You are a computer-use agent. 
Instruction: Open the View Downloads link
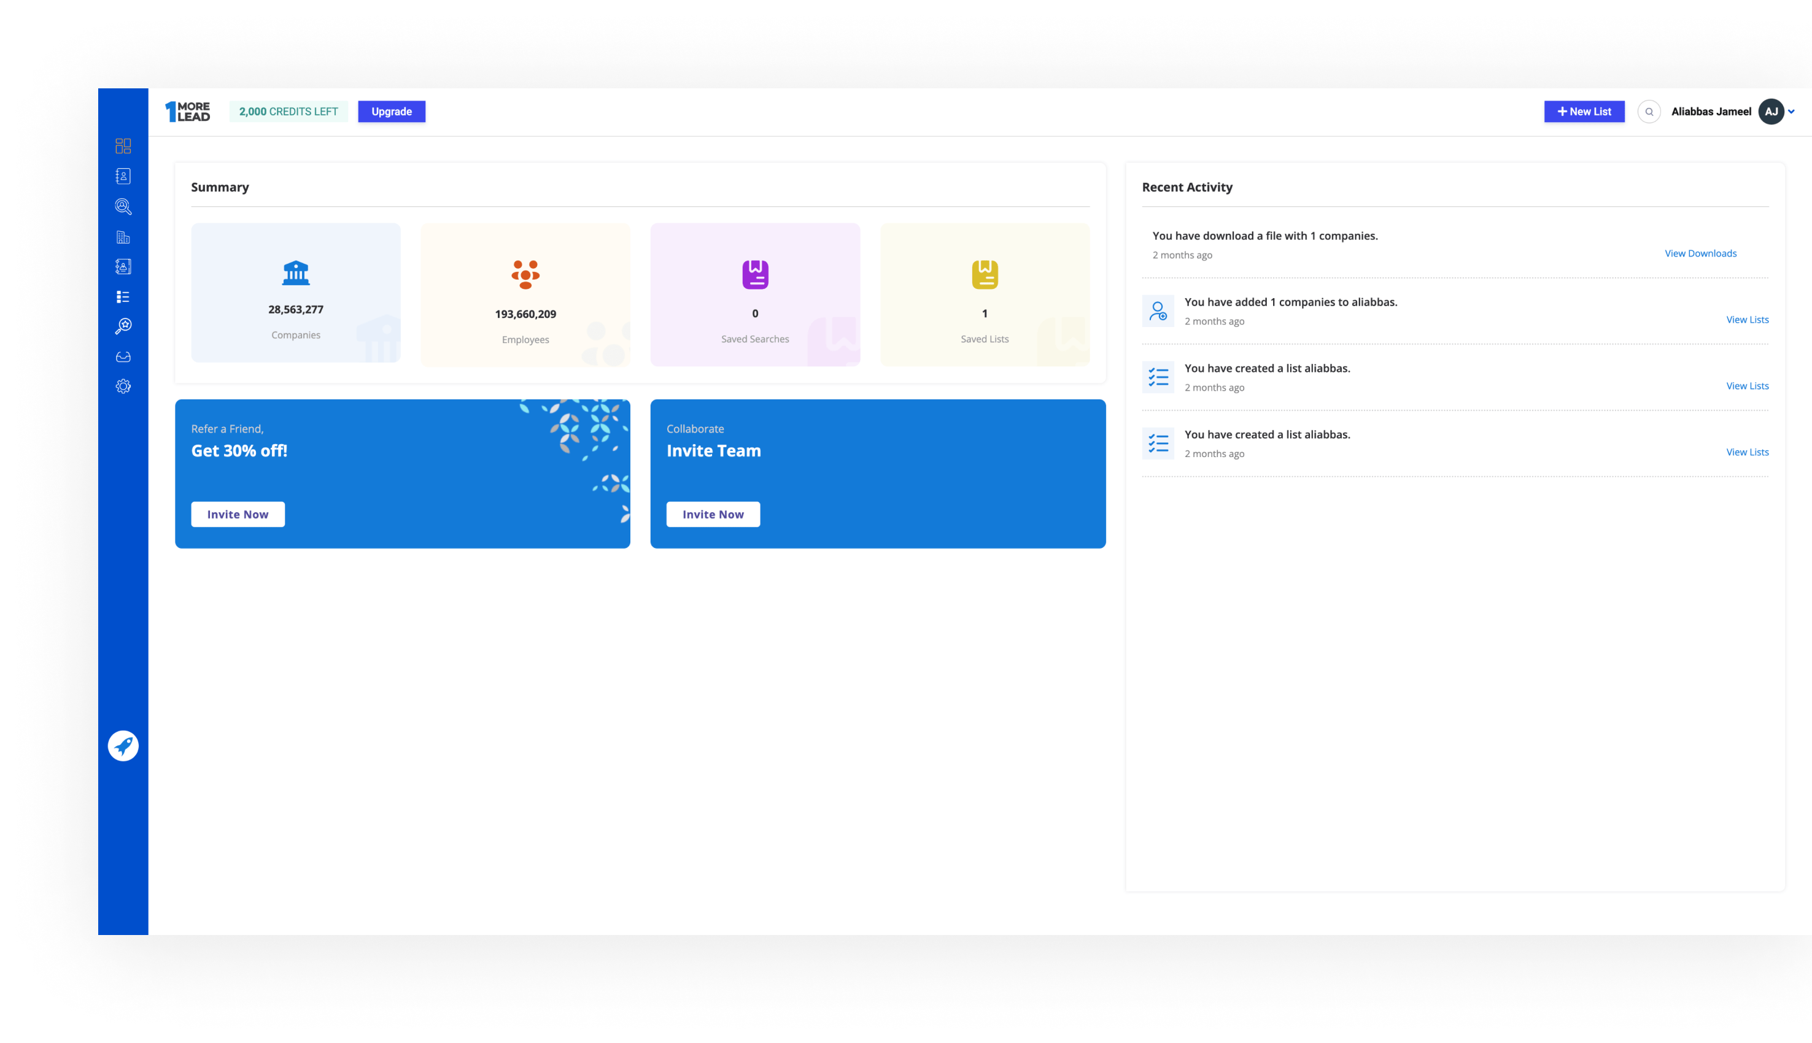pos(1700,253)
